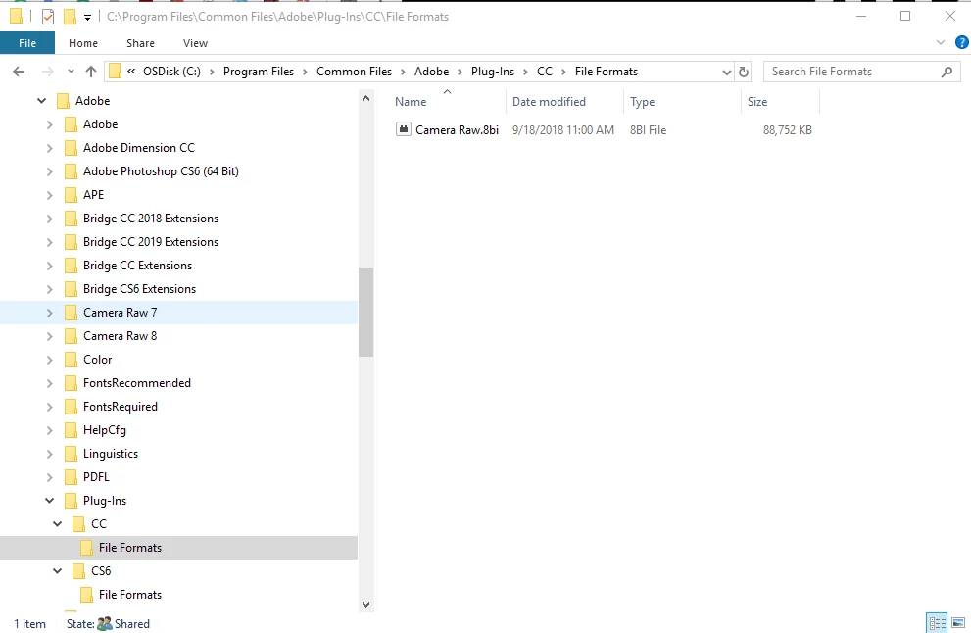Expand the APE folder
The image size is (971, 633).
50,195
